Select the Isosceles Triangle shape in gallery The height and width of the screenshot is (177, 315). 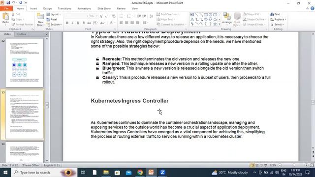192,19
